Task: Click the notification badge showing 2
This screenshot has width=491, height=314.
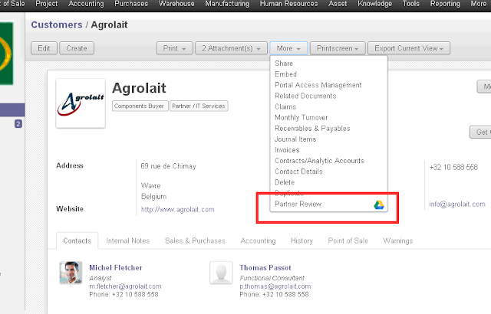Action: click(18, 124)
